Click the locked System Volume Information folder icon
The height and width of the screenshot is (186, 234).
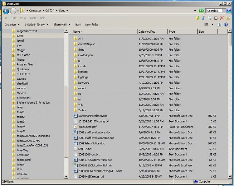[13, 103]
